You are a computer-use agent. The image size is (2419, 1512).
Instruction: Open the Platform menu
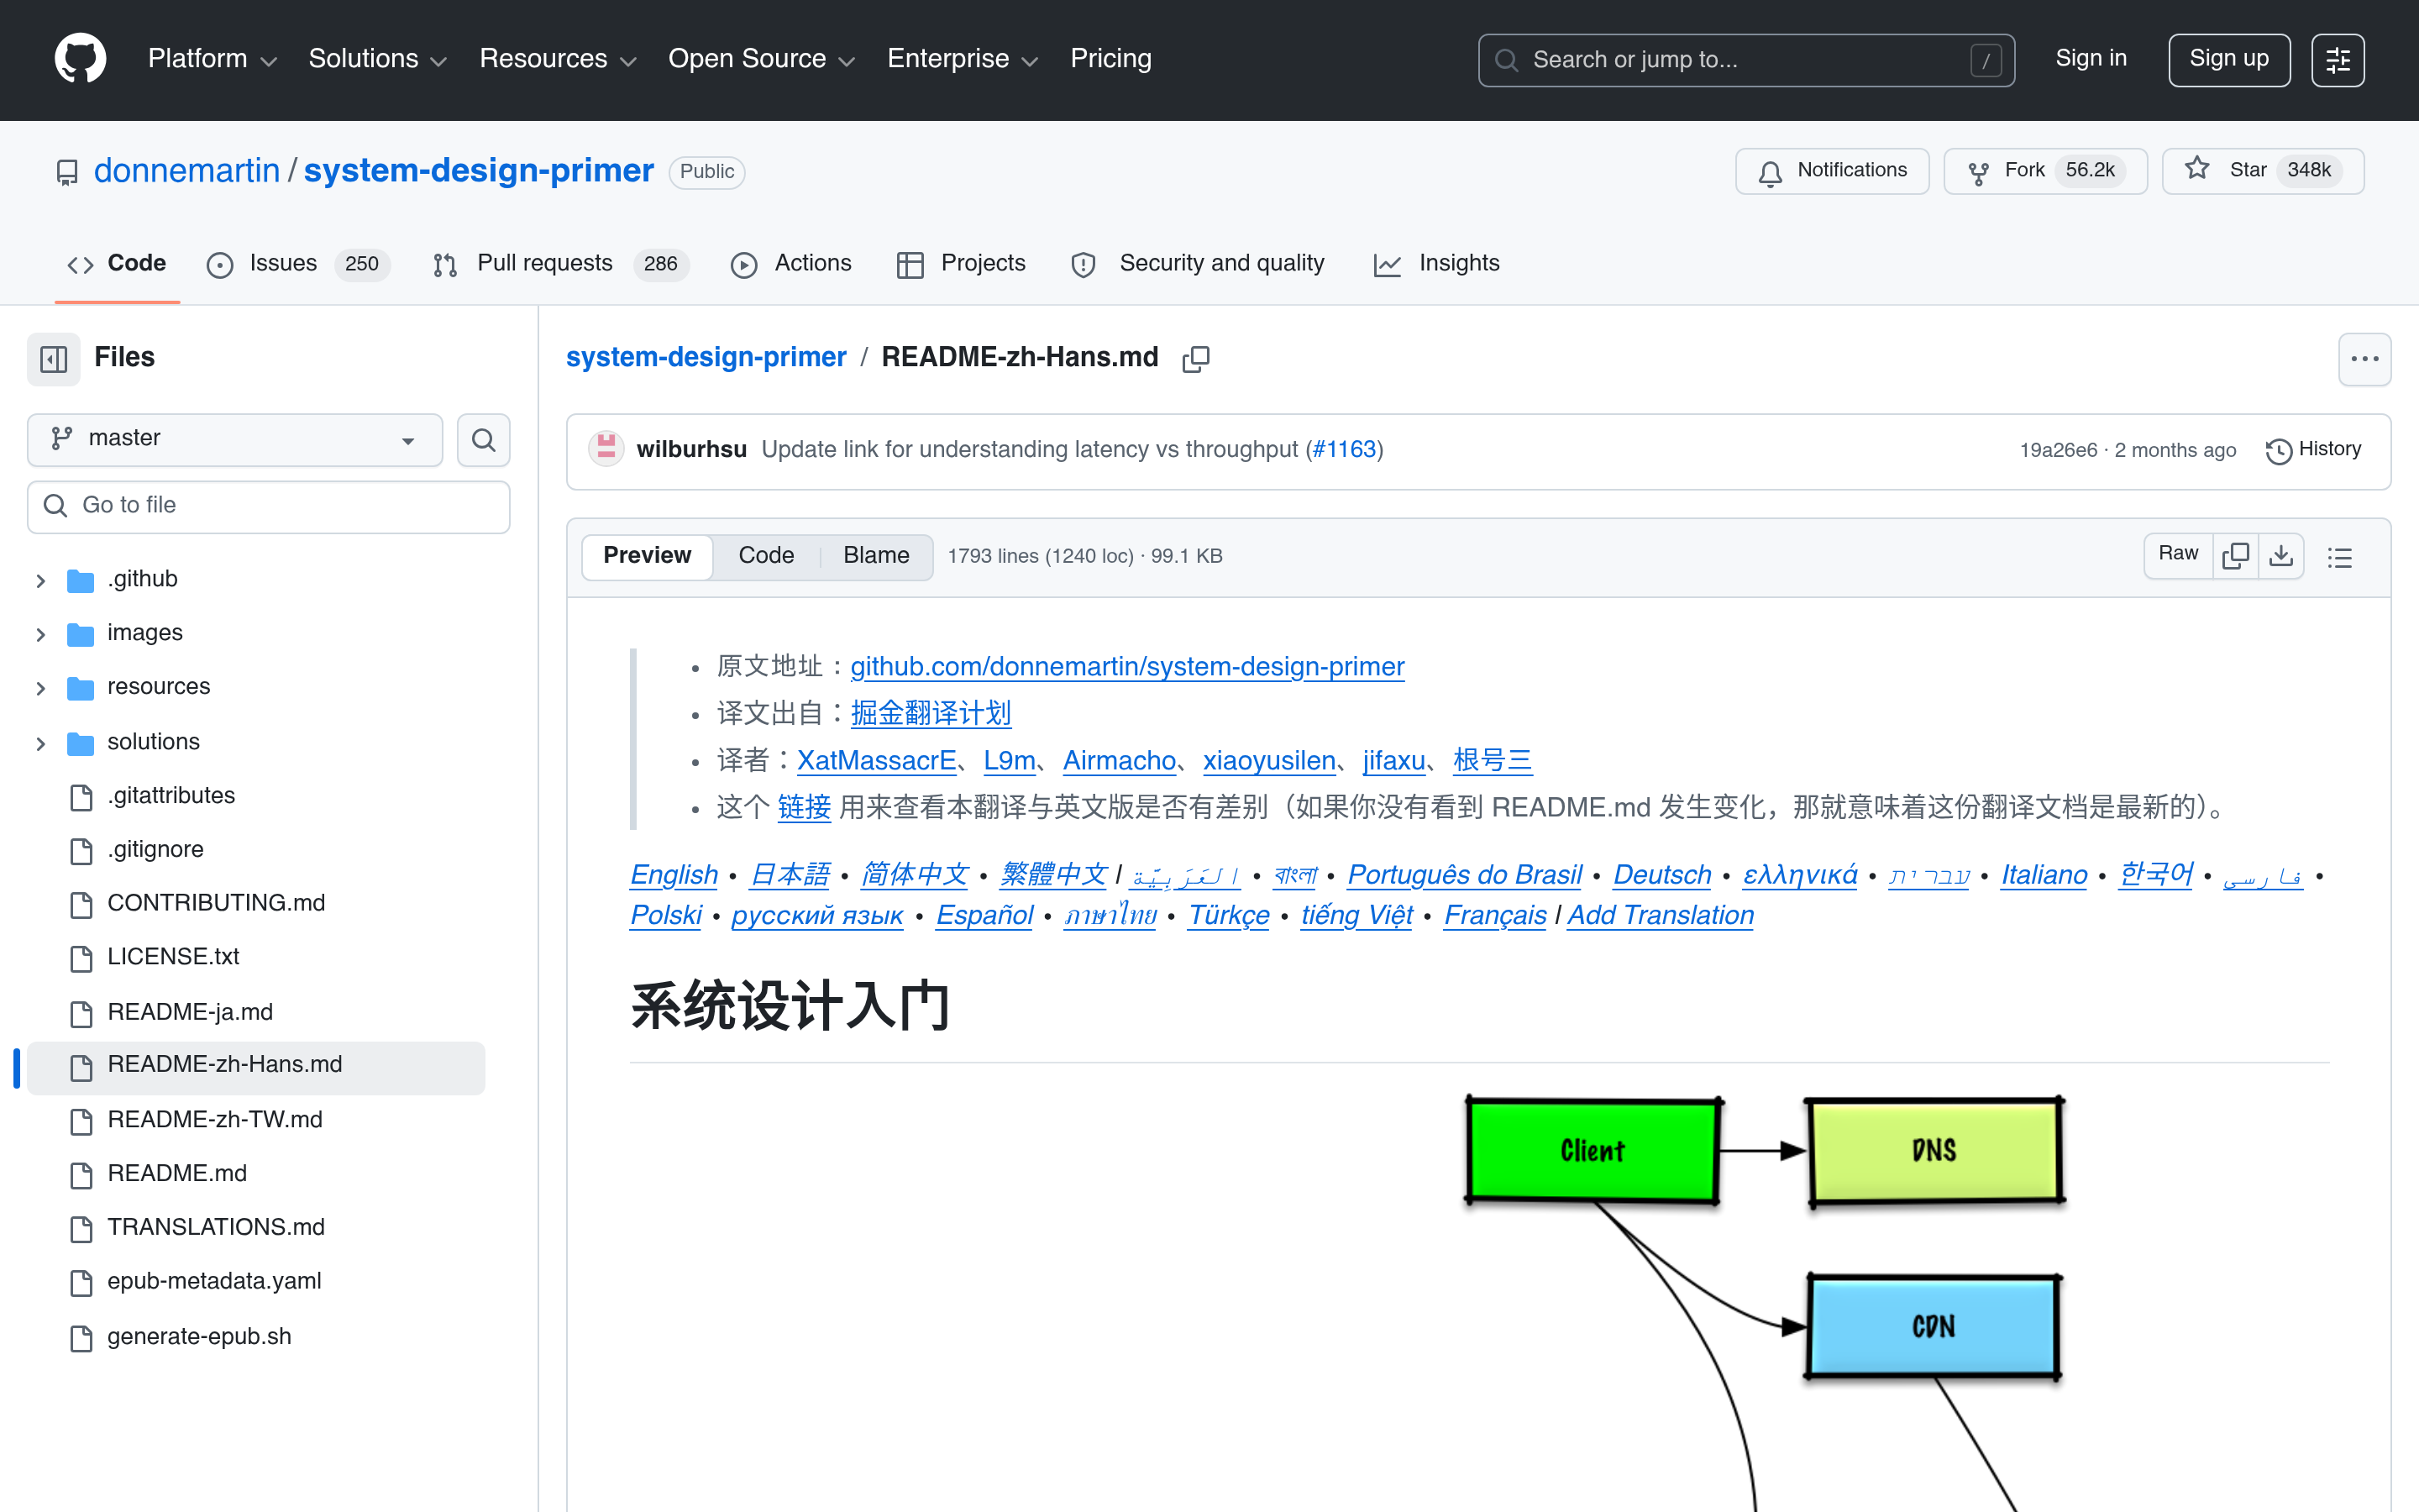pyautogui.click(x=212, y=59)
